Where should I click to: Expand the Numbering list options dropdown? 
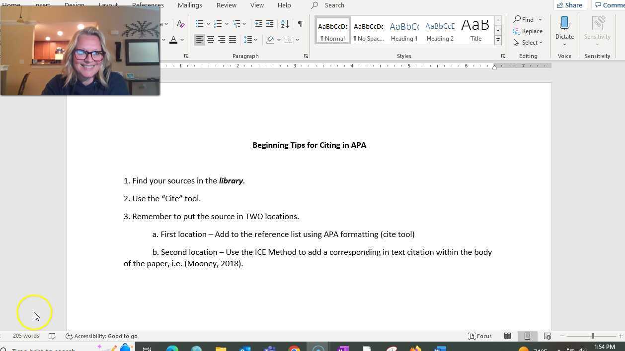[x=227, y=23]
